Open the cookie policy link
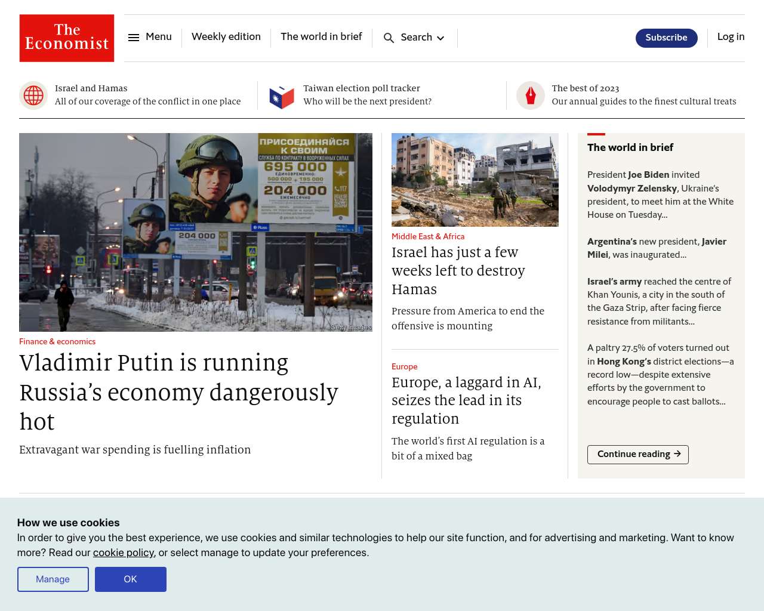 [124, 553]
